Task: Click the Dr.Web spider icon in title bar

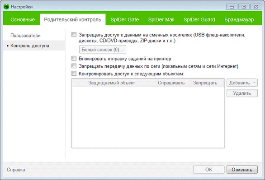Action: click(6, 7)
